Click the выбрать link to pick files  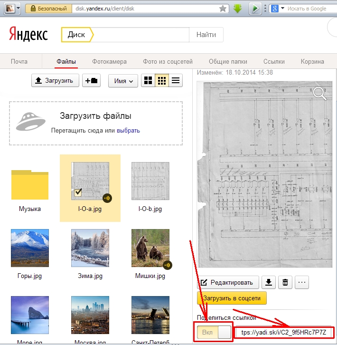[128, 130]
